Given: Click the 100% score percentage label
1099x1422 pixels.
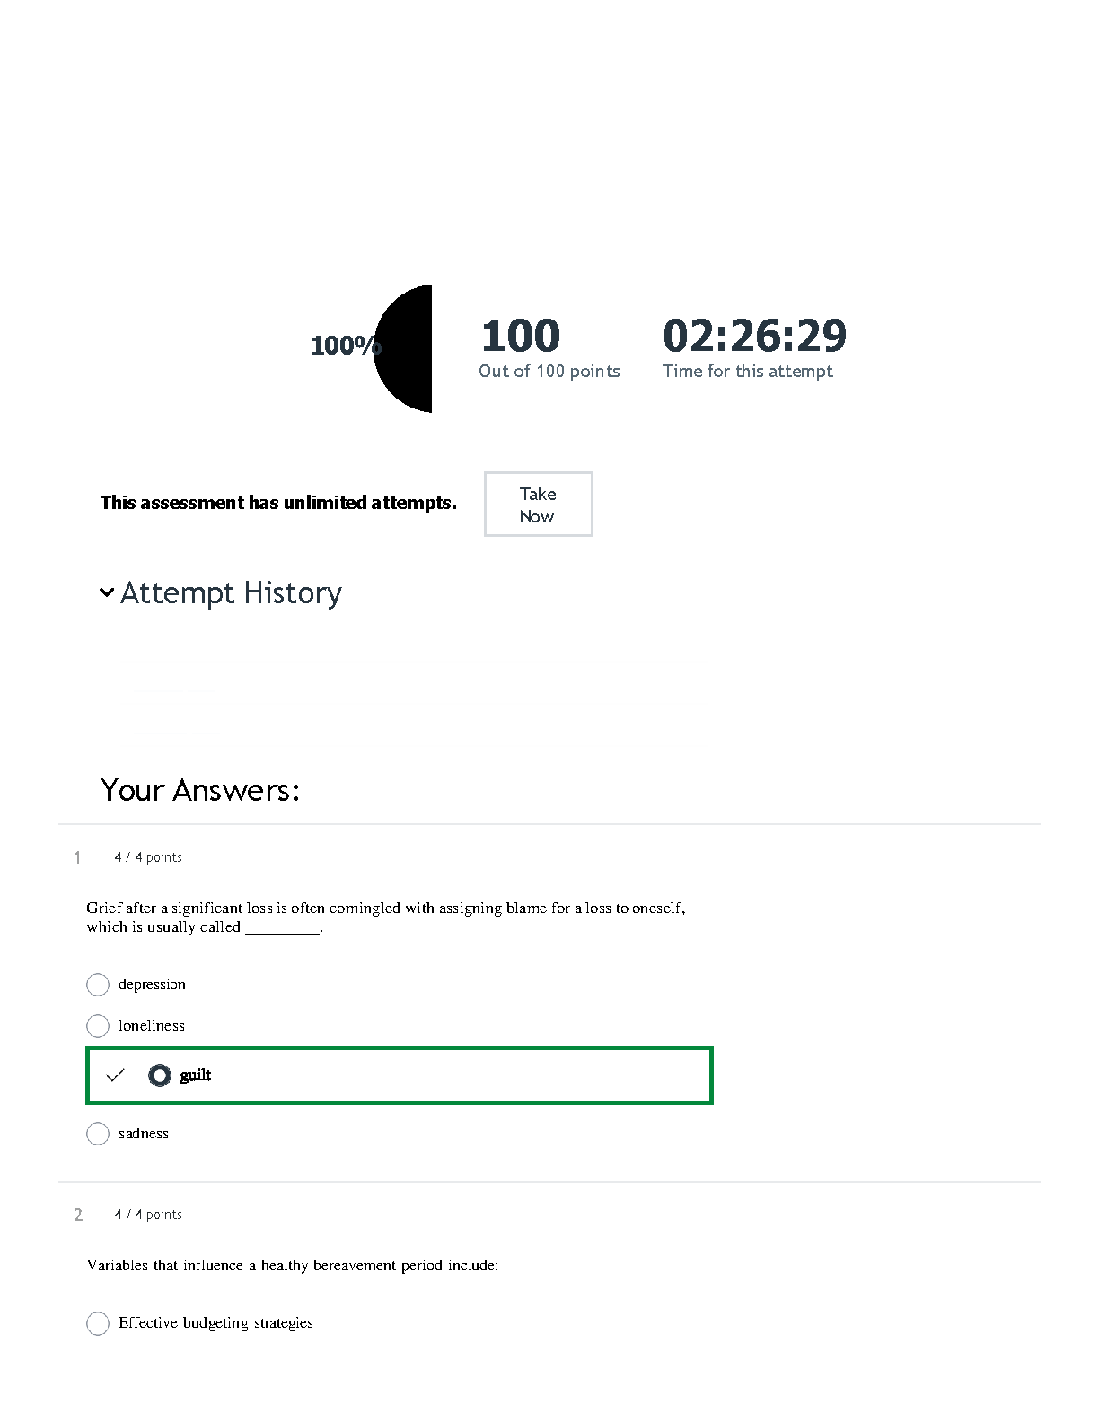Looking at the screenshot, I should click(x=342, y=346).
